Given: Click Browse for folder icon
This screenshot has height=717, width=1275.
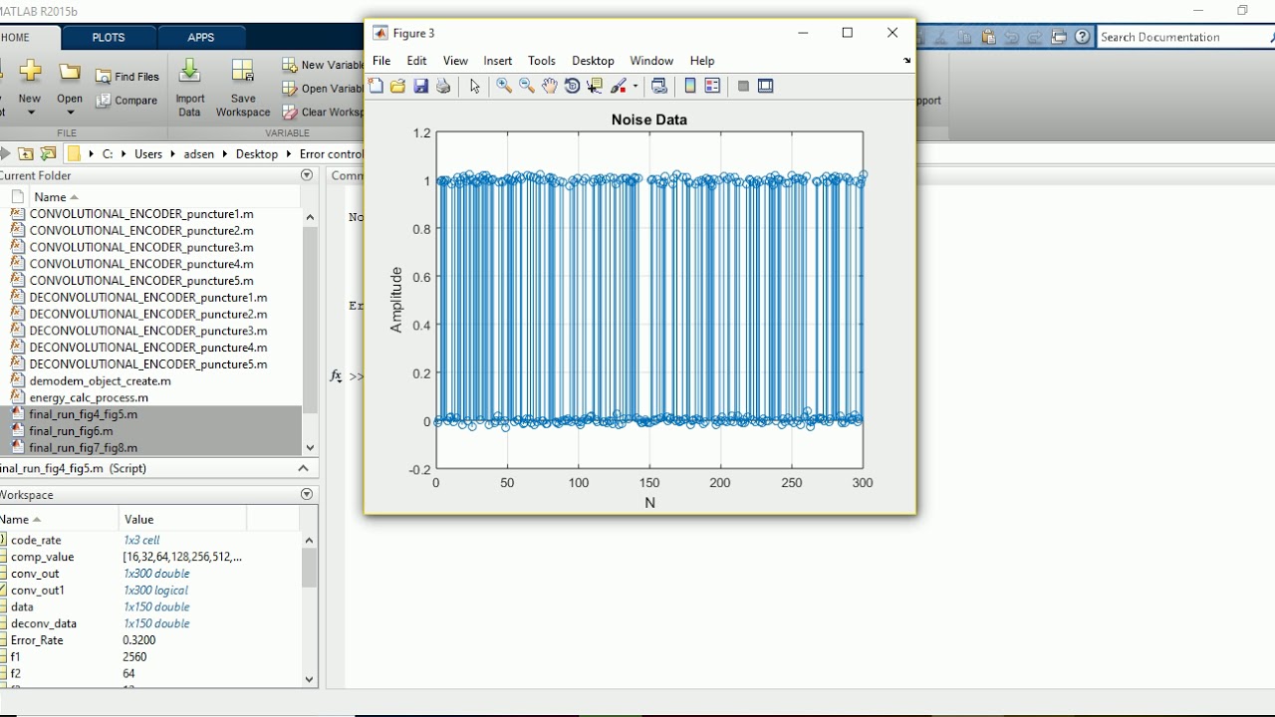Looking at the screenshot, I should tap(47, 153).
